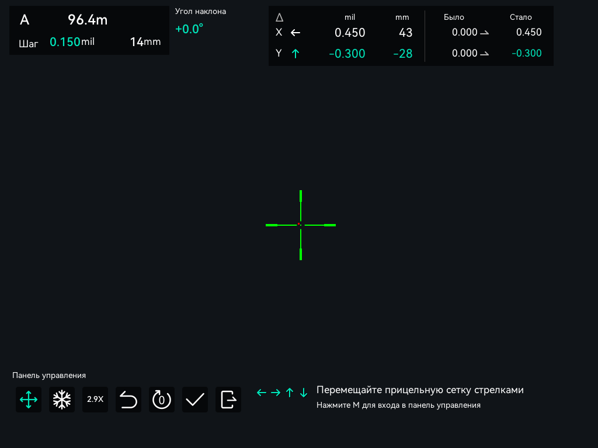The image size is (598, 448).
Task: Exit zeroing with the door-arrow icon
Action: click(228, 400)
